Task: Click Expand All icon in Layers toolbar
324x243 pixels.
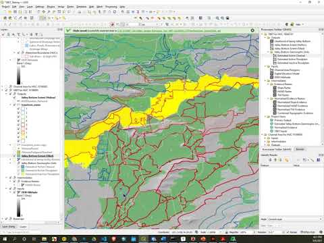Action: [31, 34]
